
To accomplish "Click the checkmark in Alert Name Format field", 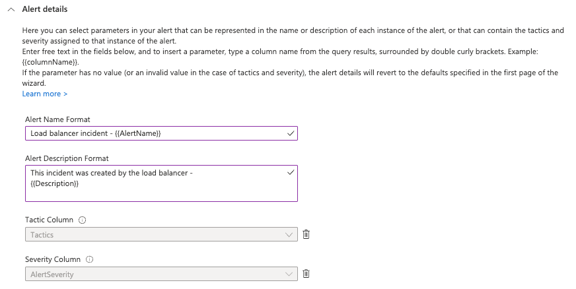I will click(x=291, y=133).
